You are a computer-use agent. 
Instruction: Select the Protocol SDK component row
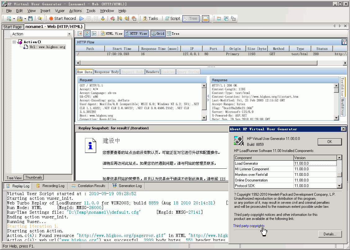(x=285, y=186)
